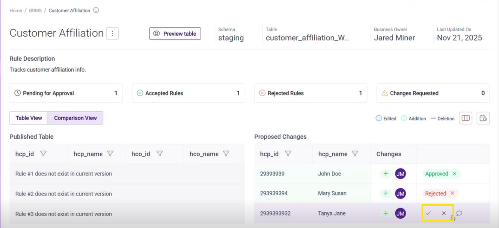Select the Comparison View tab
Viewport: 499px width, 228px height.
75,118
